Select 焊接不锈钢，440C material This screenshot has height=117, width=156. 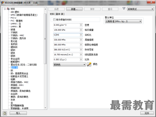pyautogui.click(x=20, y=82)
